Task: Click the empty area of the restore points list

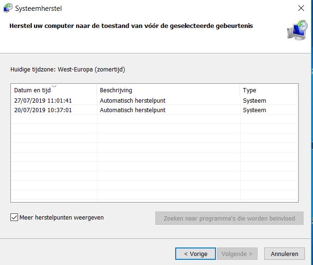Action: tap(154, 161)
